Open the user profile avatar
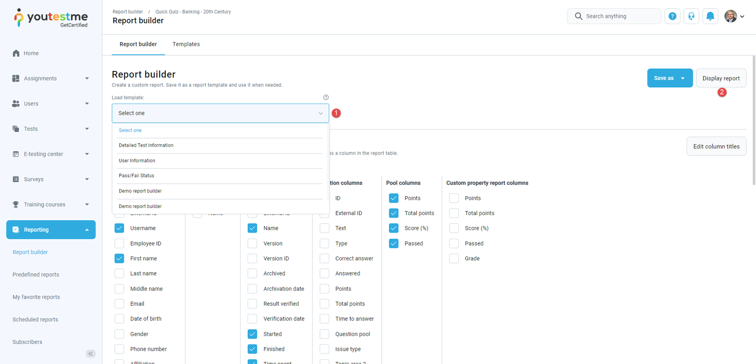The image size is (756, 364). click(x=730, y=16)
